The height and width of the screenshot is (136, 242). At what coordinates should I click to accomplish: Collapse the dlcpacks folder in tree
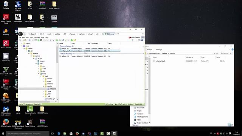(29, 54)
